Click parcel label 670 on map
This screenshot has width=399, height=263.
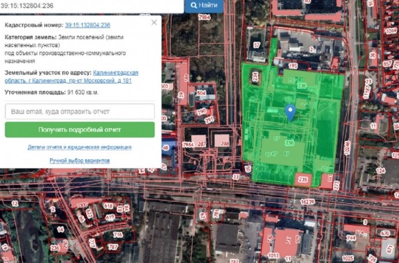[385, 233]
